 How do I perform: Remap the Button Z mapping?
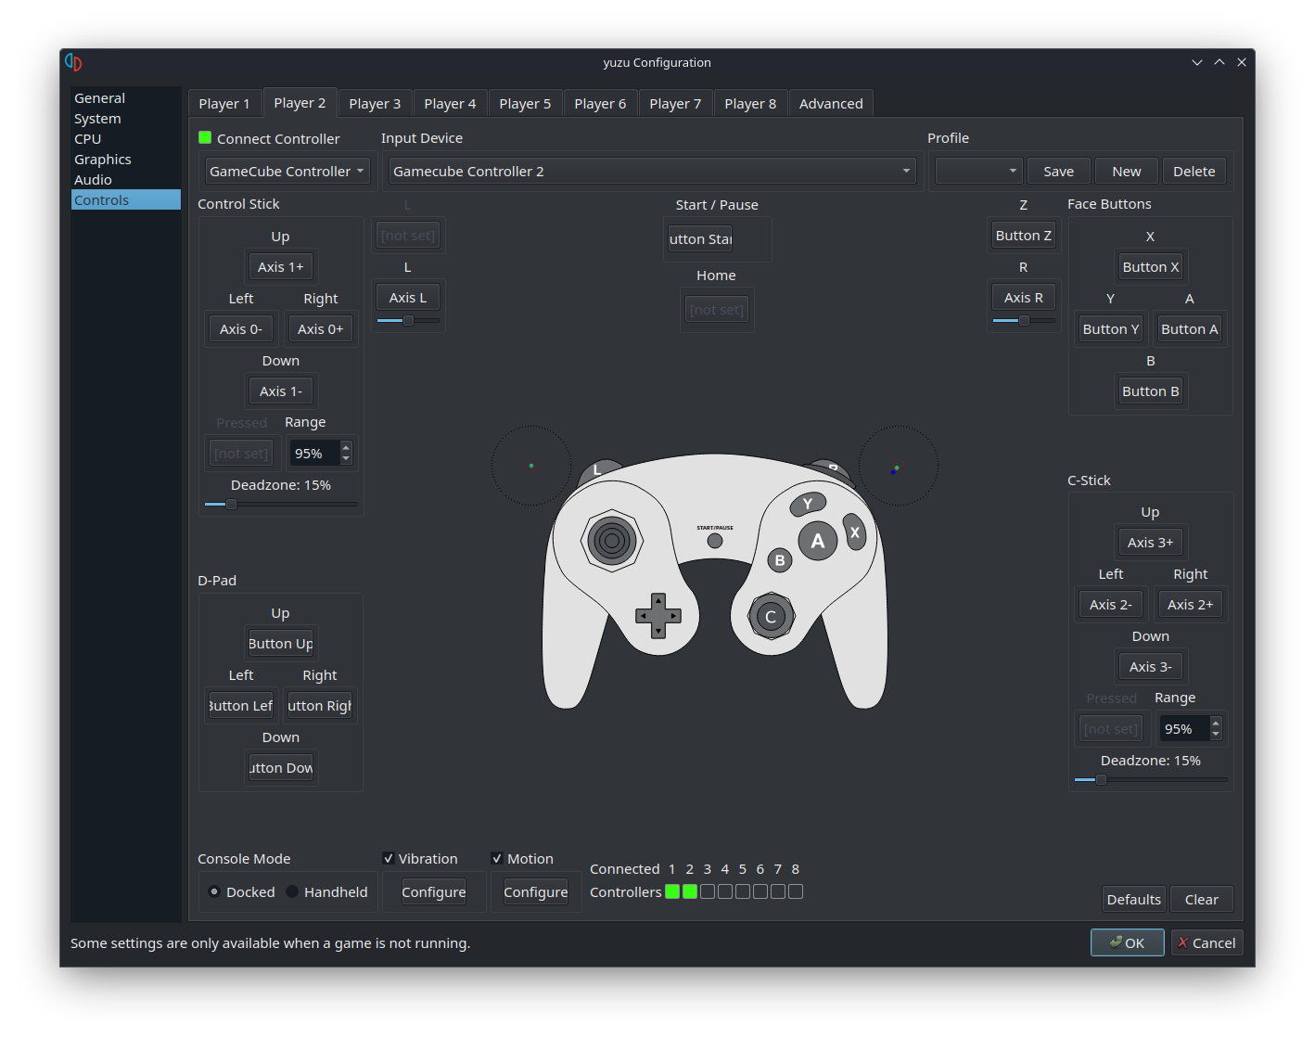pos(1024,236)
